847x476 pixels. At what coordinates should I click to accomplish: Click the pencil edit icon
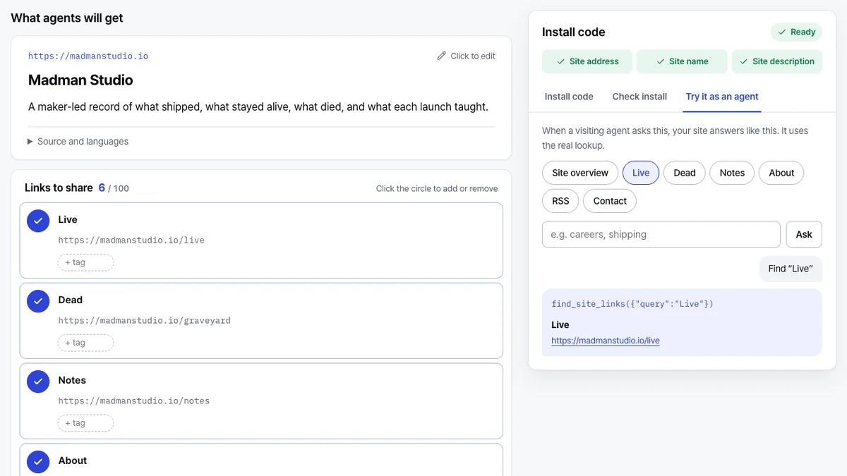click(x=442, y=56)
